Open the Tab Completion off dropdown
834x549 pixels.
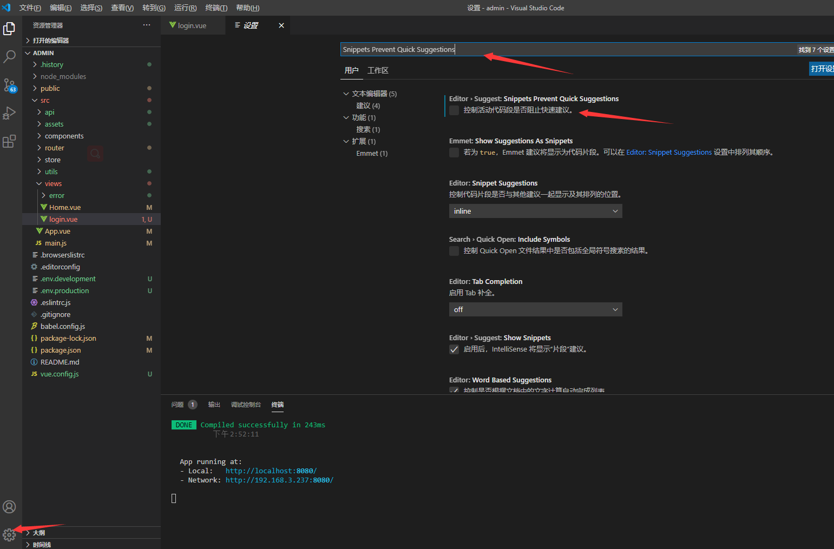(535, 309)
